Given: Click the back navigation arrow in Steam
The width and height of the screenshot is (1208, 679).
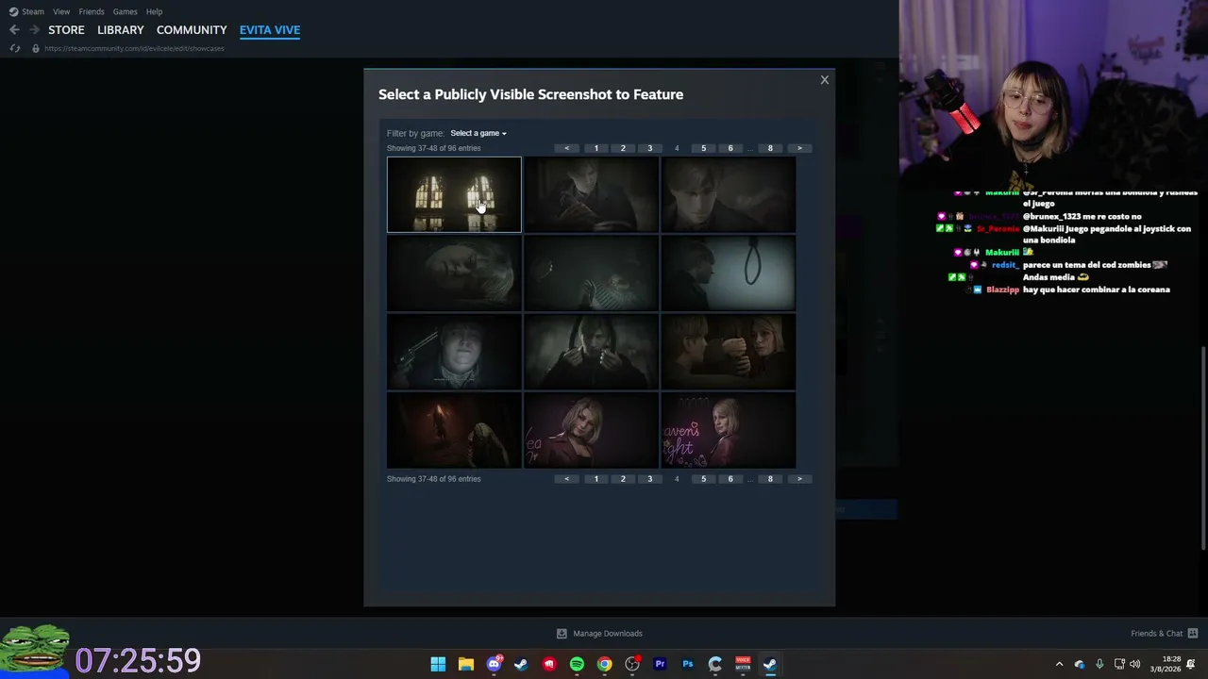Looking at the screenshot, I should pyautogui.click(x=14, y=30).
